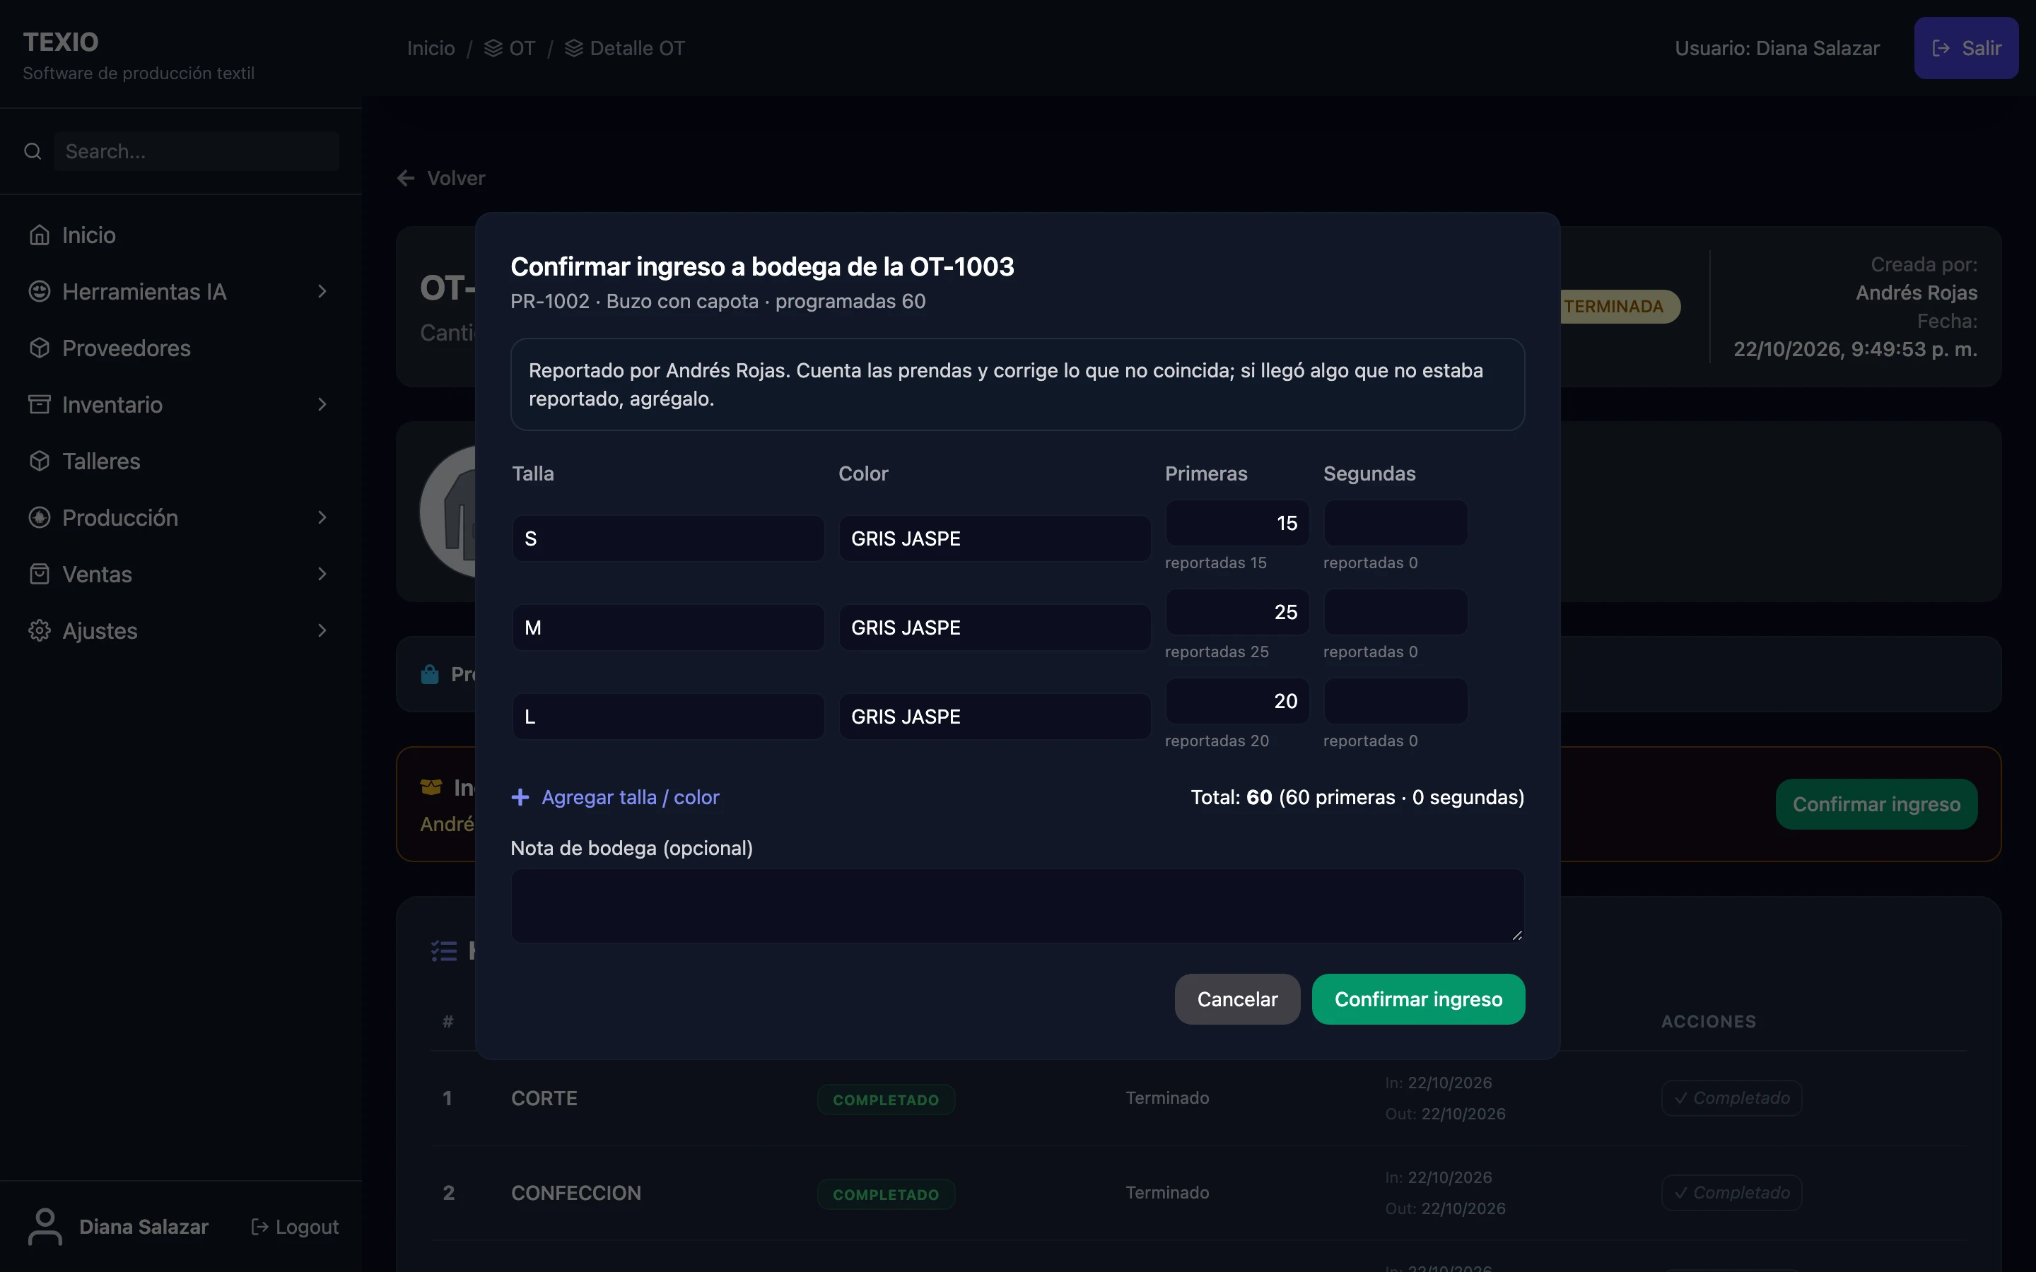Expand the Ajustes submenu chevron
This screenshot has width=2036, height=1272.
(x=322, y=630)
